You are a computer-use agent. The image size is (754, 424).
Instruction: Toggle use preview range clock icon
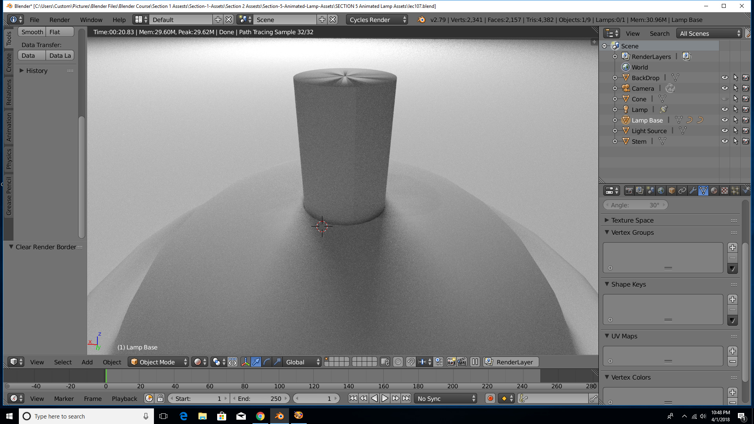point(149,398)
